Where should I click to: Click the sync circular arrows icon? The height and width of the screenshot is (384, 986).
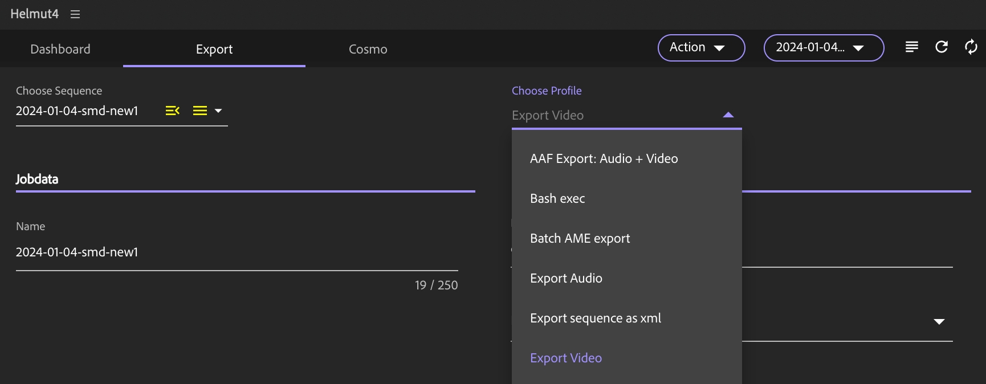(971, 47)
